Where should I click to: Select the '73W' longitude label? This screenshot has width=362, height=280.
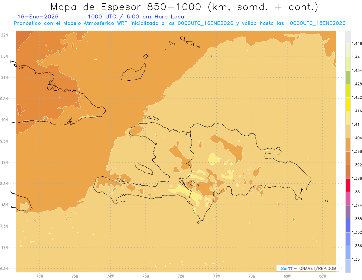146,276
